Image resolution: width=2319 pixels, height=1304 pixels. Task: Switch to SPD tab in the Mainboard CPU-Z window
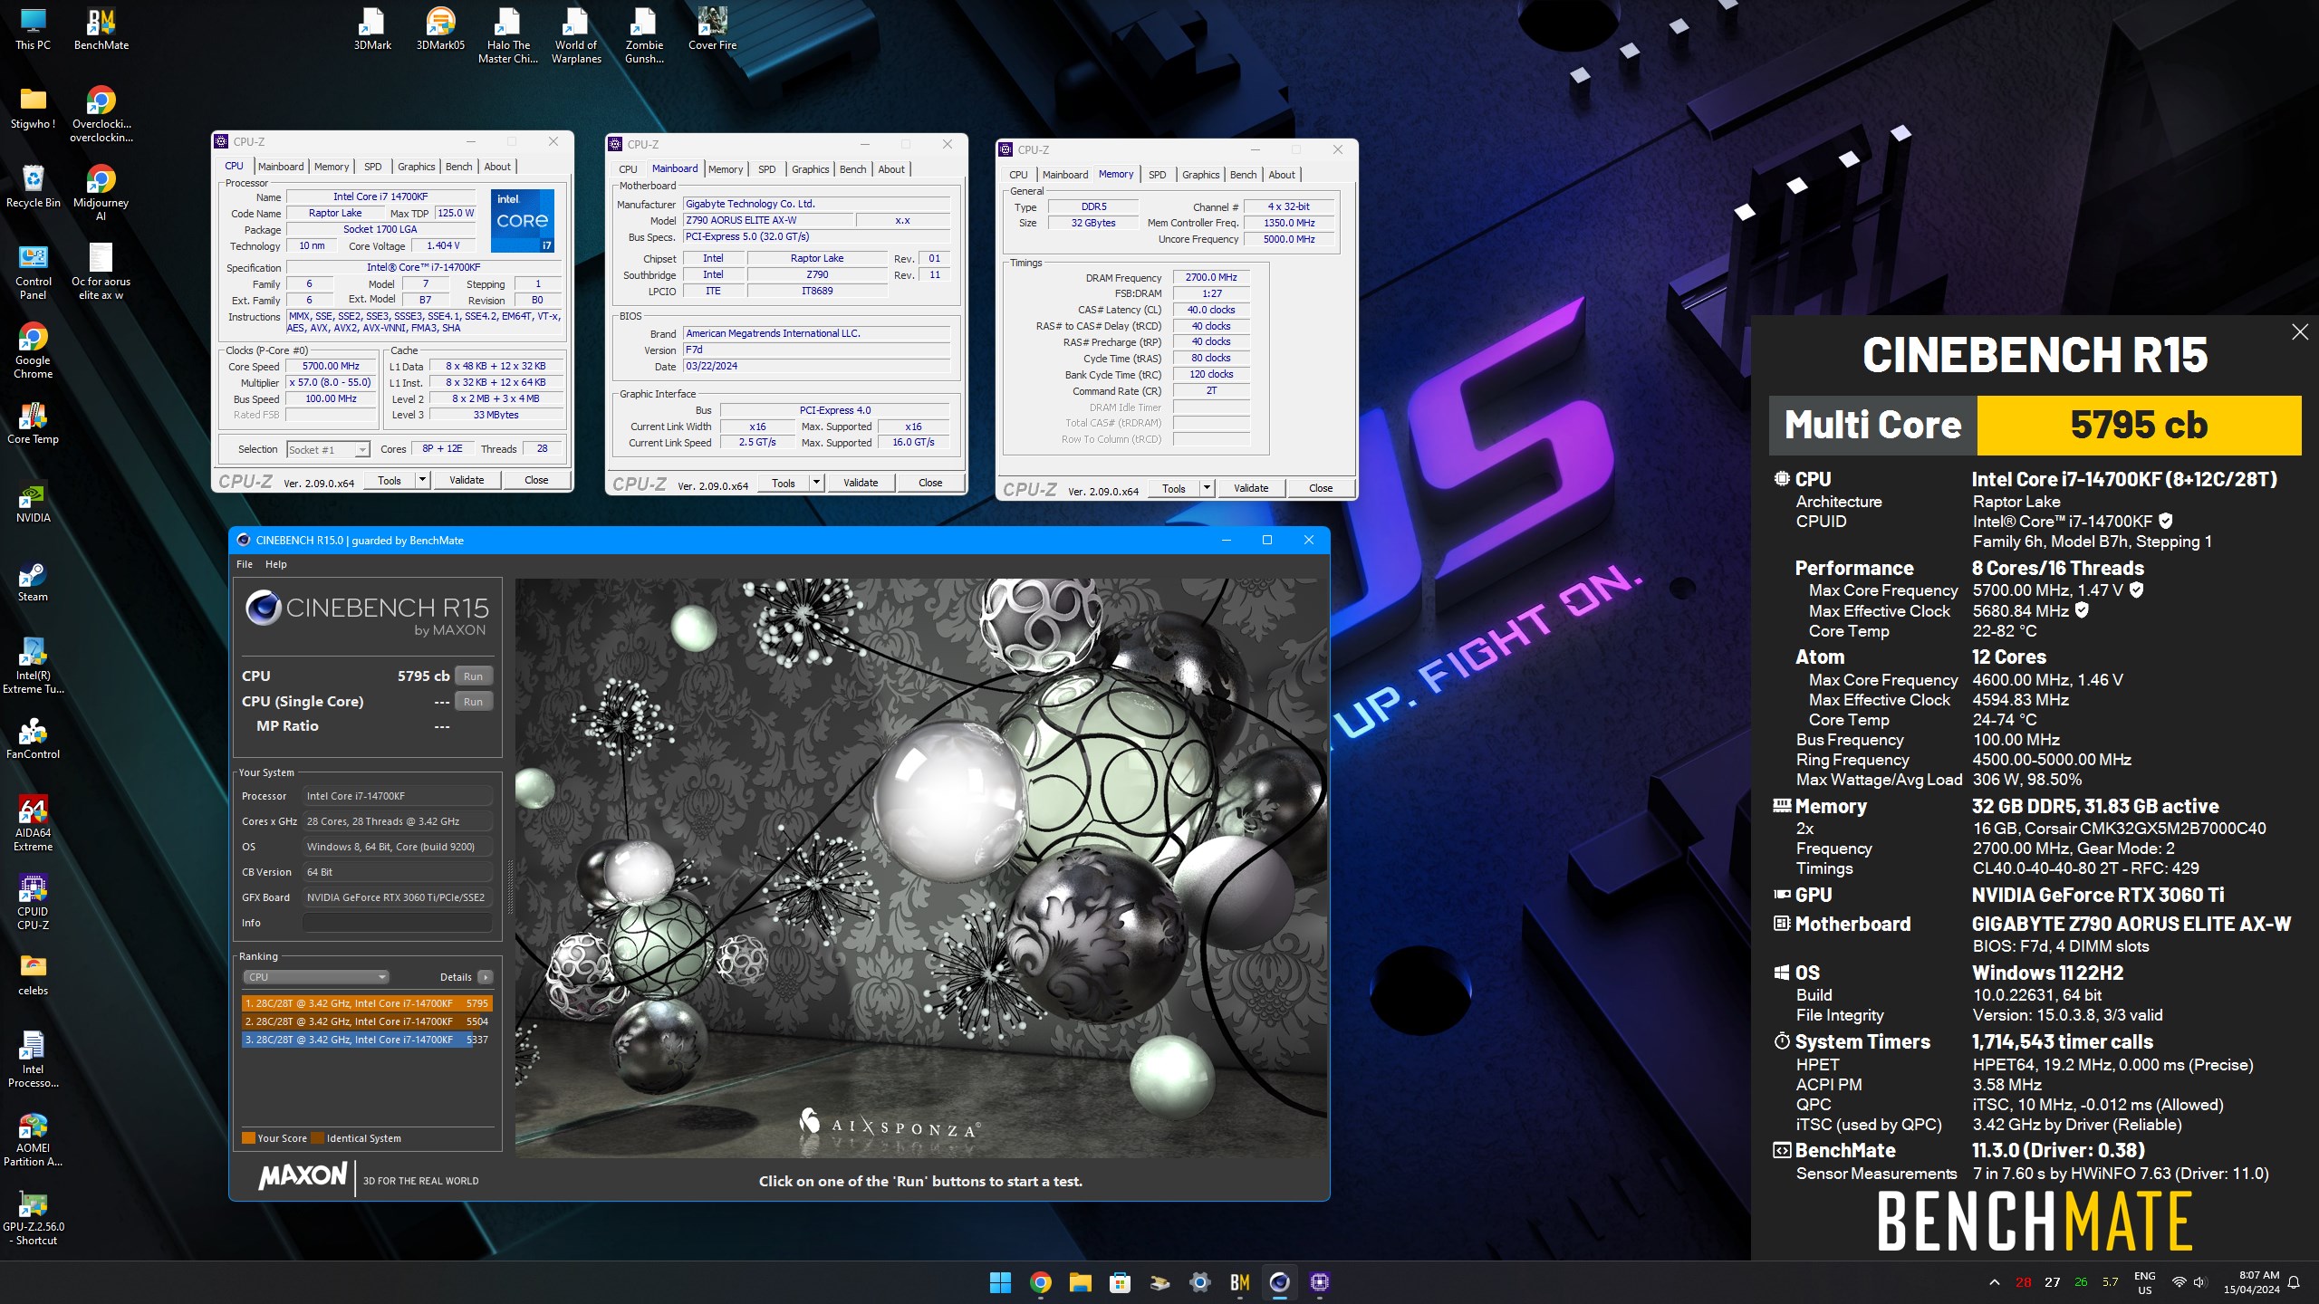(x=766, y=169)
